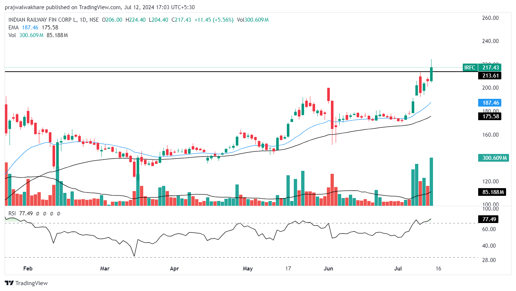Click the 213.61 horizontal line price label
Viewport: 516px width, 291px height.
490,76
